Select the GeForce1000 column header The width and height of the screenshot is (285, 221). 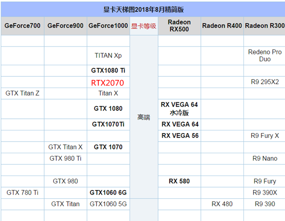(108, 26)
